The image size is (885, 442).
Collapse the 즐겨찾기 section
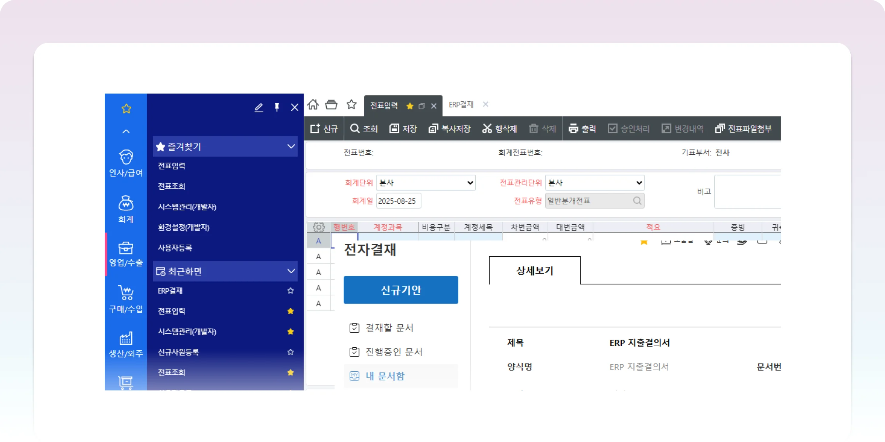tap(291, 146)
